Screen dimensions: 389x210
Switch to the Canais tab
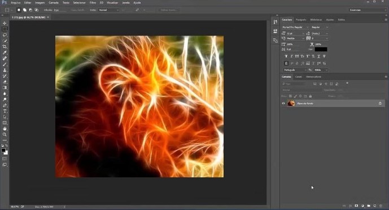pyautogui.click(x=299, y=77)
